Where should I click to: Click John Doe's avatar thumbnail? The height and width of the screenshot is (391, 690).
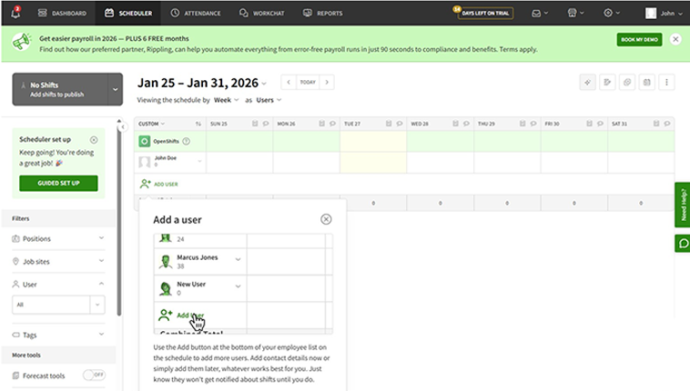[145, 162]
